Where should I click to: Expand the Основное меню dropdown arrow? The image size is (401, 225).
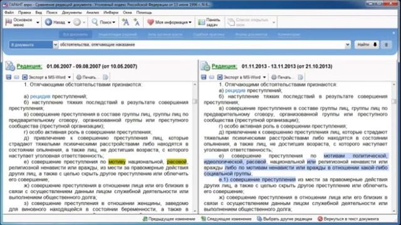(38, 22)
